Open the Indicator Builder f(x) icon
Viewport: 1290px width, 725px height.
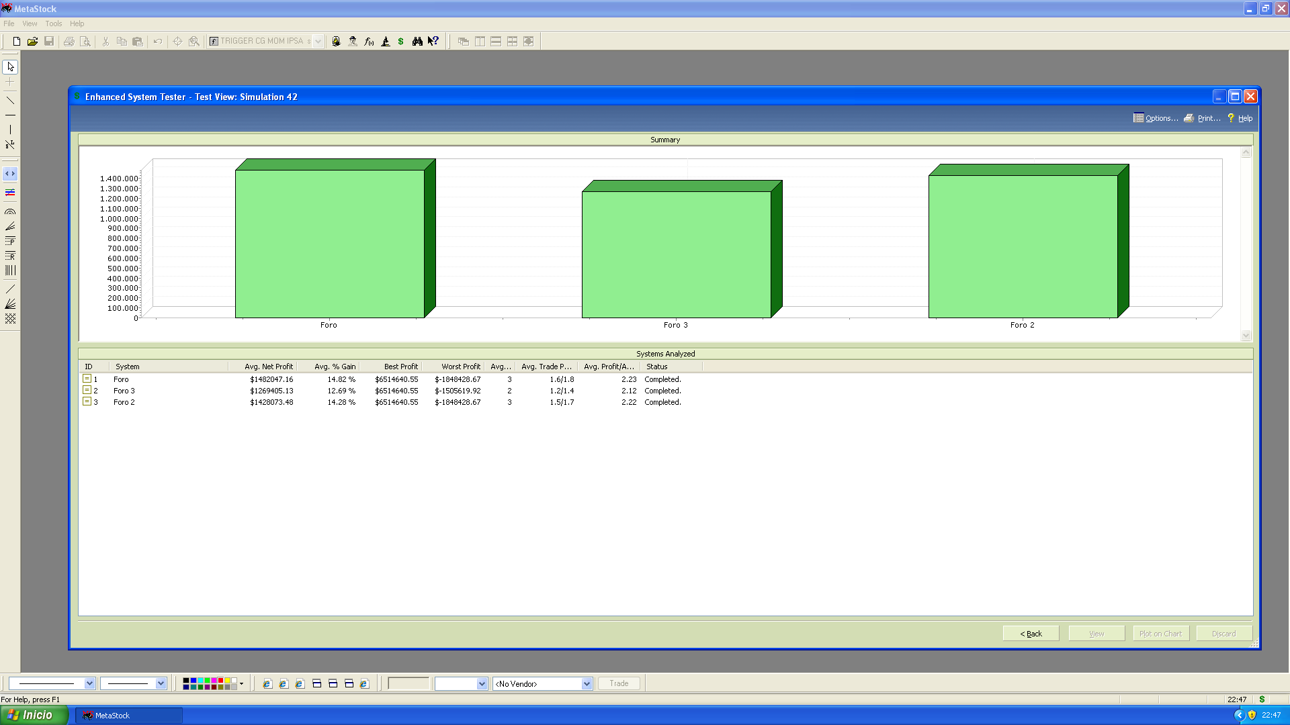point(369,41)
